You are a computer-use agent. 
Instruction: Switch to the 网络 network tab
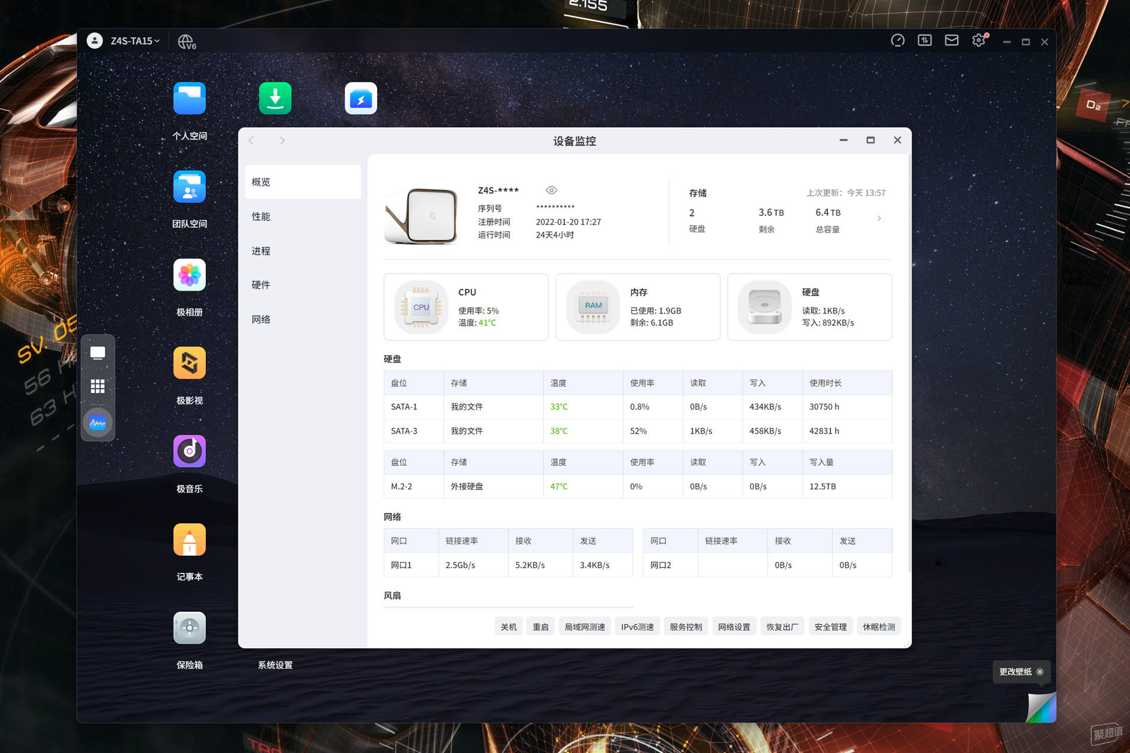pos(303,319)
